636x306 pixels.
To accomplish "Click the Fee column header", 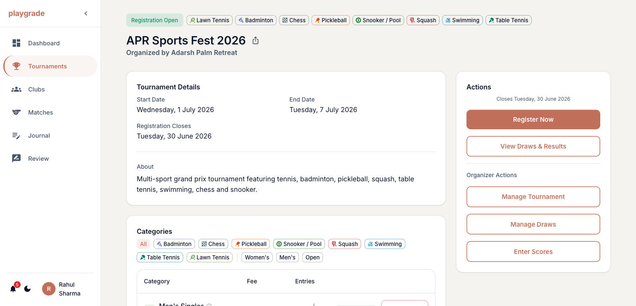I will pyautogui.click(x=252, y=281).
